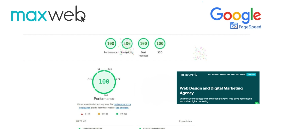The height and width of the screenshot is (129, 283).
Task: Click Expand view in metrics section
Action: [185, 121]
